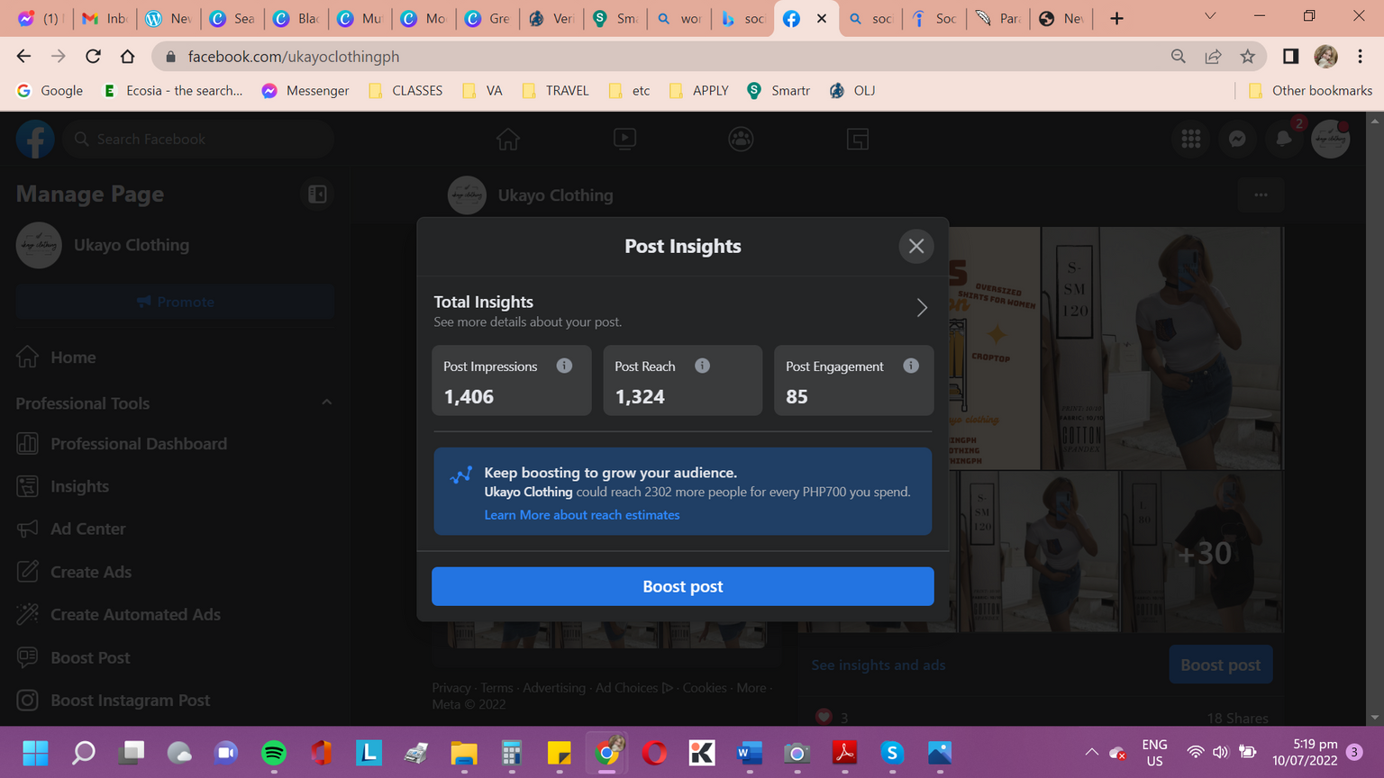This screenshot has height=778, width=1384.
Task: Show hidden system tray icons
Action: 1091,752
